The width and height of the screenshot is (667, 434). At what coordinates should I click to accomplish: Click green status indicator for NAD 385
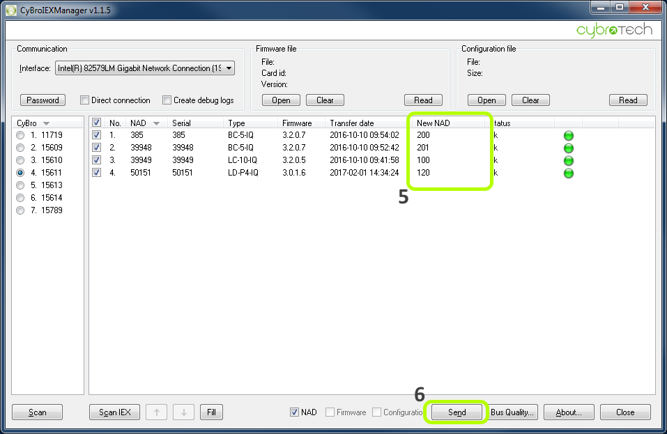568,136
